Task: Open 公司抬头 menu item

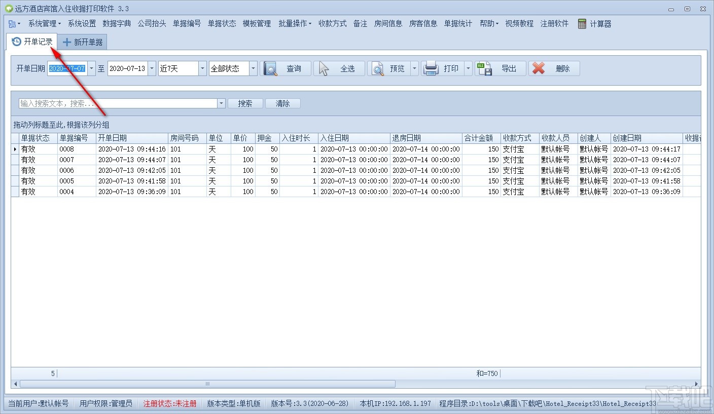Action: (152, 24)
